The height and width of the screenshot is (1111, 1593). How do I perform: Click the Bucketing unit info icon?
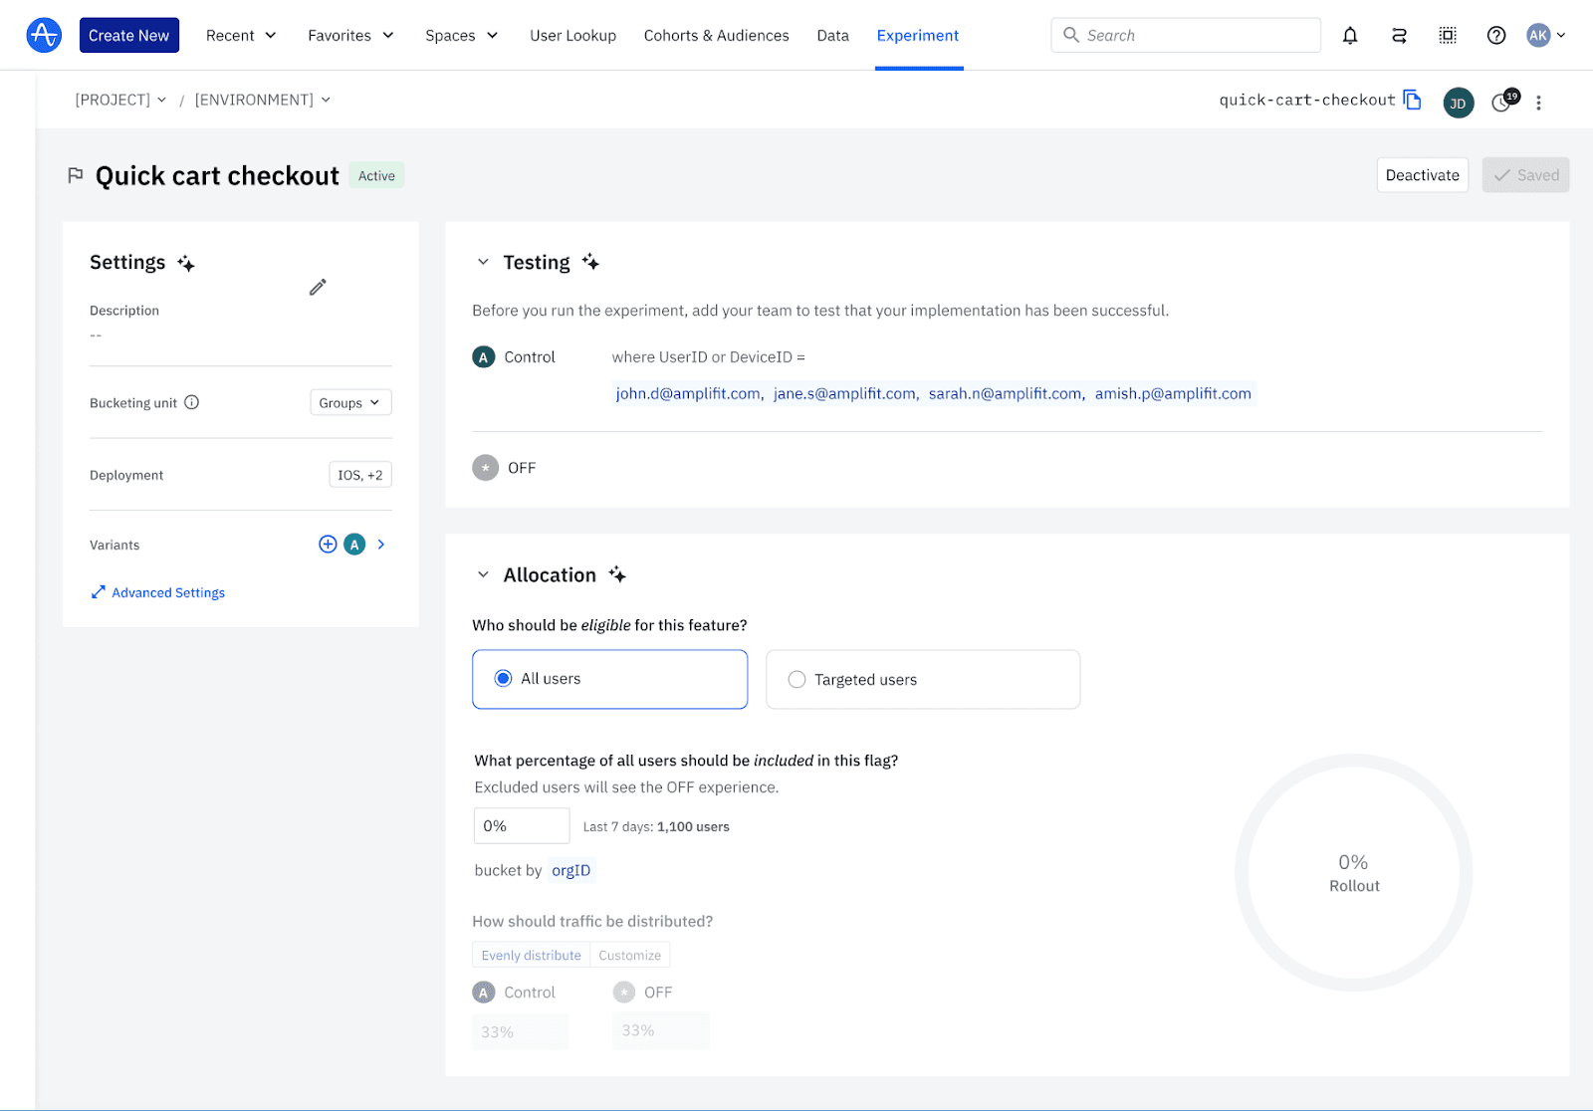192,402
